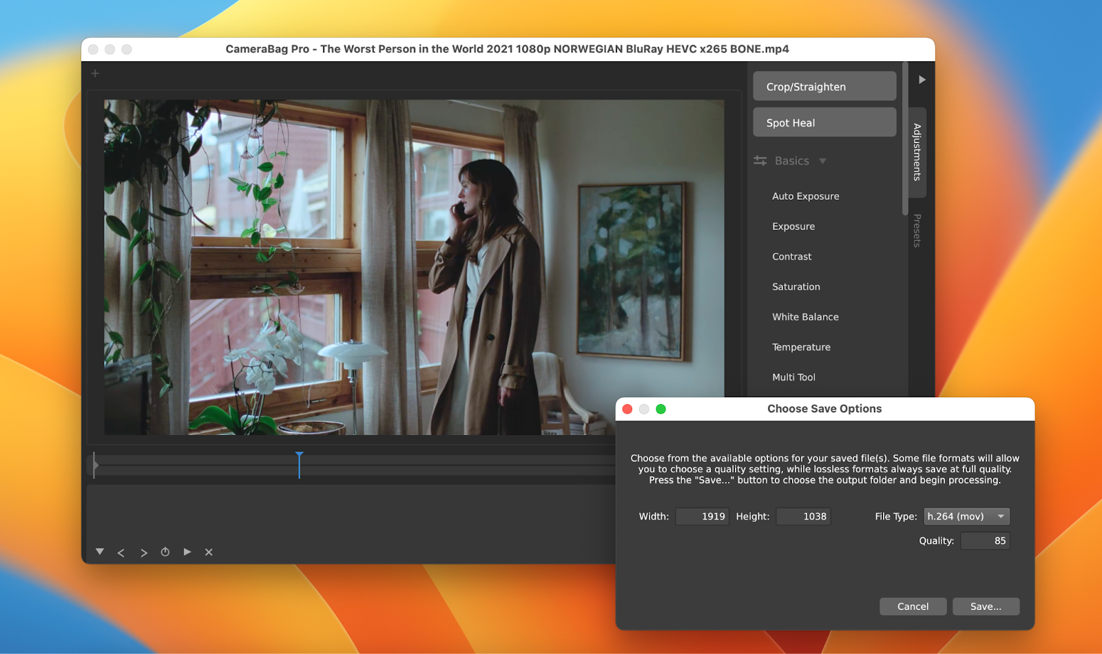Click the Basics sliders icon
This screenshot has width=1102, height=654.
pos(760,160)
